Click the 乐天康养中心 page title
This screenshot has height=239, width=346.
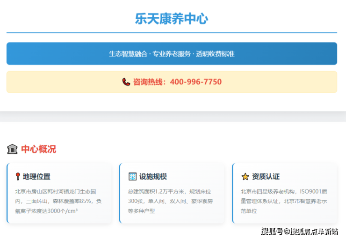pyautogui.click(x=172, y=19)
